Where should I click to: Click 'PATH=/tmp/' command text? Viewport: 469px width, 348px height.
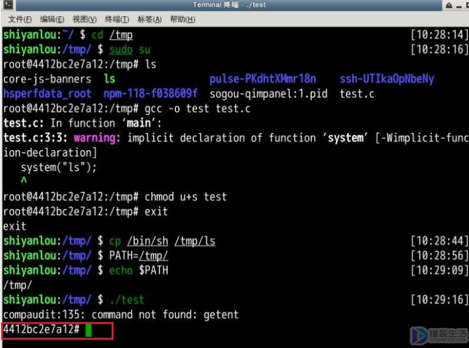[x=138, y=256]
